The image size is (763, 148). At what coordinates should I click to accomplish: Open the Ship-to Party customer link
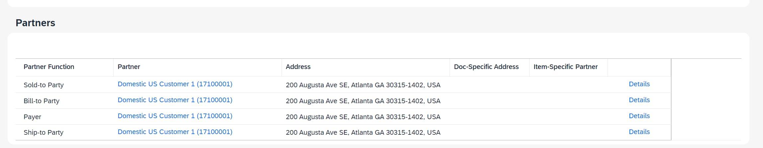(x=175, y=132)
